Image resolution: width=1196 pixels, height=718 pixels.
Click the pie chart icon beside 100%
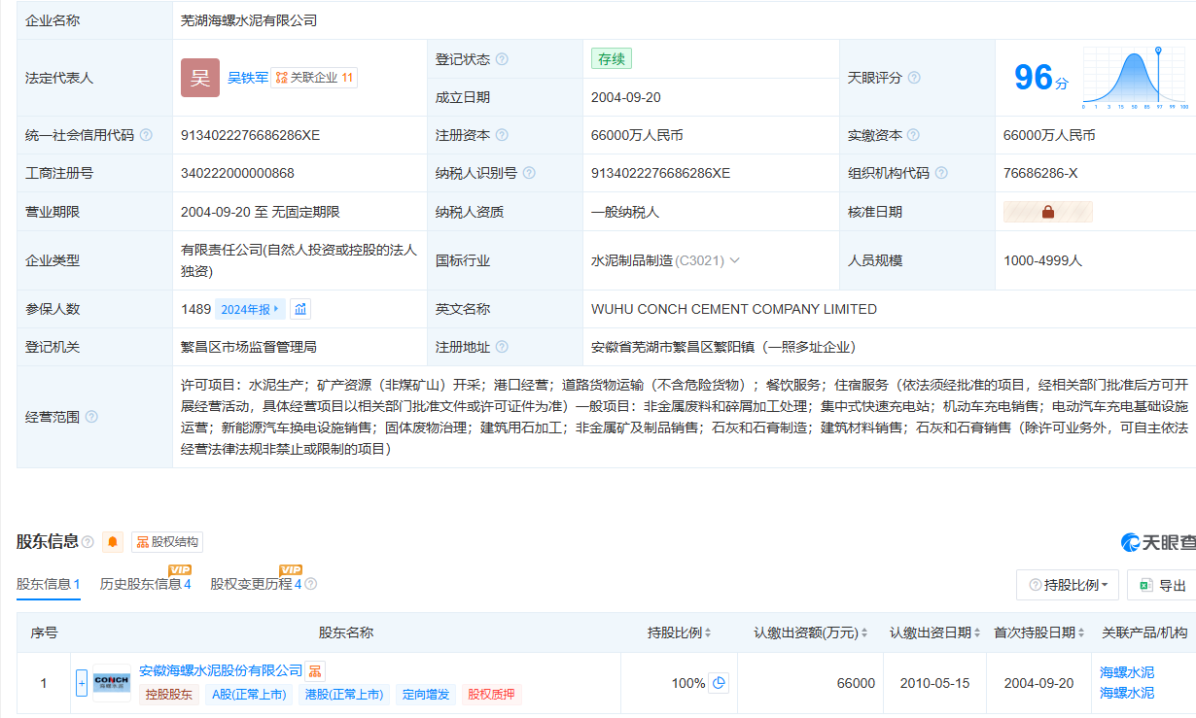coord(719,683)
